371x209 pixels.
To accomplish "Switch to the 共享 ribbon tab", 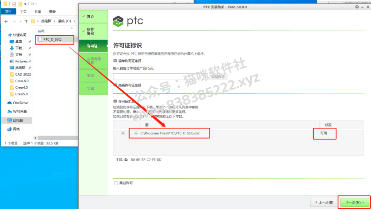I will tap(38, 12).
